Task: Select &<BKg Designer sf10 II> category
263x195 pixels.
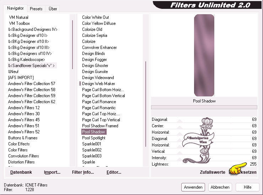Action: click(x=28, y=41)
